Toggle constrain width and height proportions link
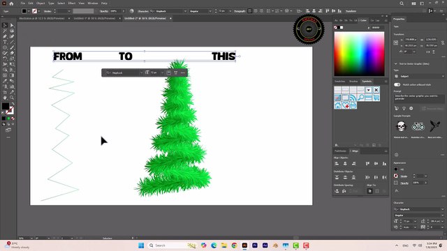 click(x=443, y=43)
